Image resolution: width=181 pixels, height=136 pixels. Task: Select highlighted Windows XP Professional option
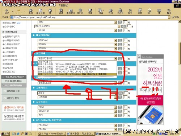(77, 74)
